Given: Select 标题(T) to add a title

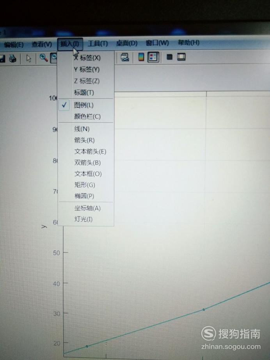Looking at the screenshot, I should coord(85,93).
